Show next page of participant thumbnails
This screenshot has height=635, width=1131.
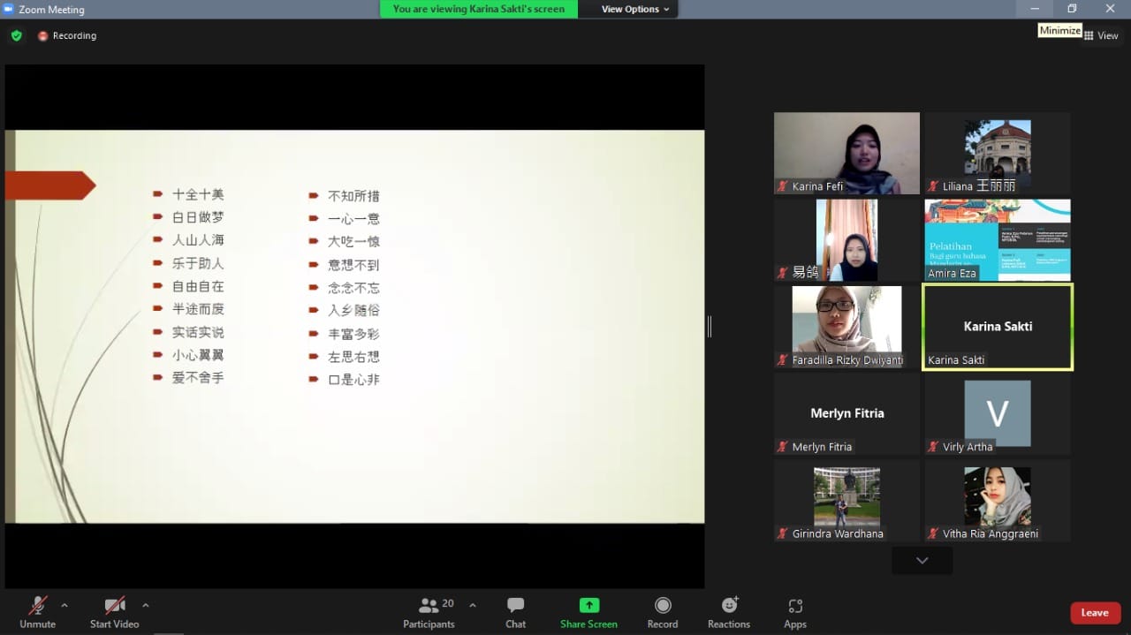[x=922, y=561]
